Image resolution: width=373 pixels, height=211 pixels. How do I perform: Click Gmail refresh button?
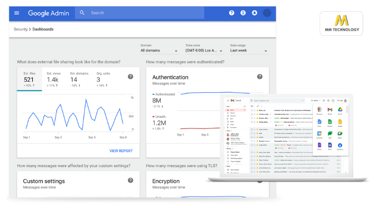[258, 106]
